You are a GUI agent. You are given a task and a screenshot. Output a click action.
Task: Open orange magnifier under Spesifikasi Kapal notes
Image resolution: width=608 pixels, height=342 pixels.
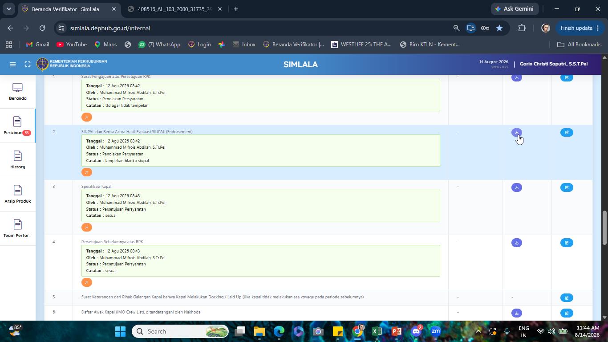click(x=87, y=227)
